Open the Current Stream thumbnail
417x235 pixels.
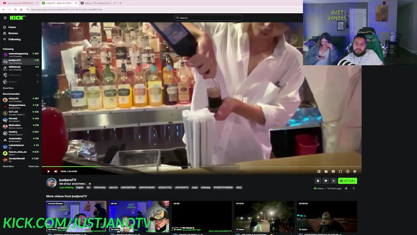click(76, 217)
